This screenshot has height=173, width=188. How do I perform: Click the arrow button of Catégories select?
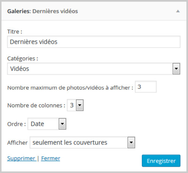[x=176, y=69]
